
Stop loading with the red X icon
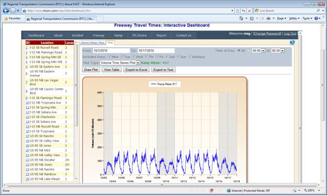(249, 10)
